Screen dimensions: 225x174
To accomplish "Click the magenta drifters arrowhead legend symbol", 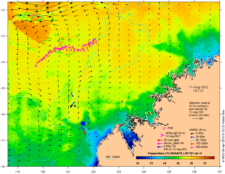I will pyautogui.click(x=162, y=135).
